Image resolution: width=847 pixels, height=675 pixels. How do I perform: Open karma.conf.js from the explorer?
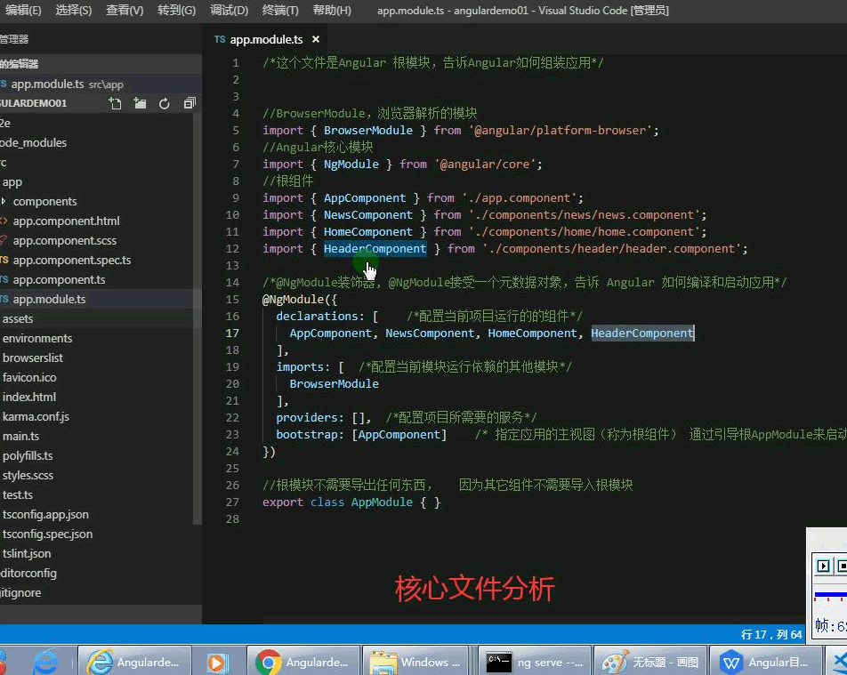click(x=36, y=416)
